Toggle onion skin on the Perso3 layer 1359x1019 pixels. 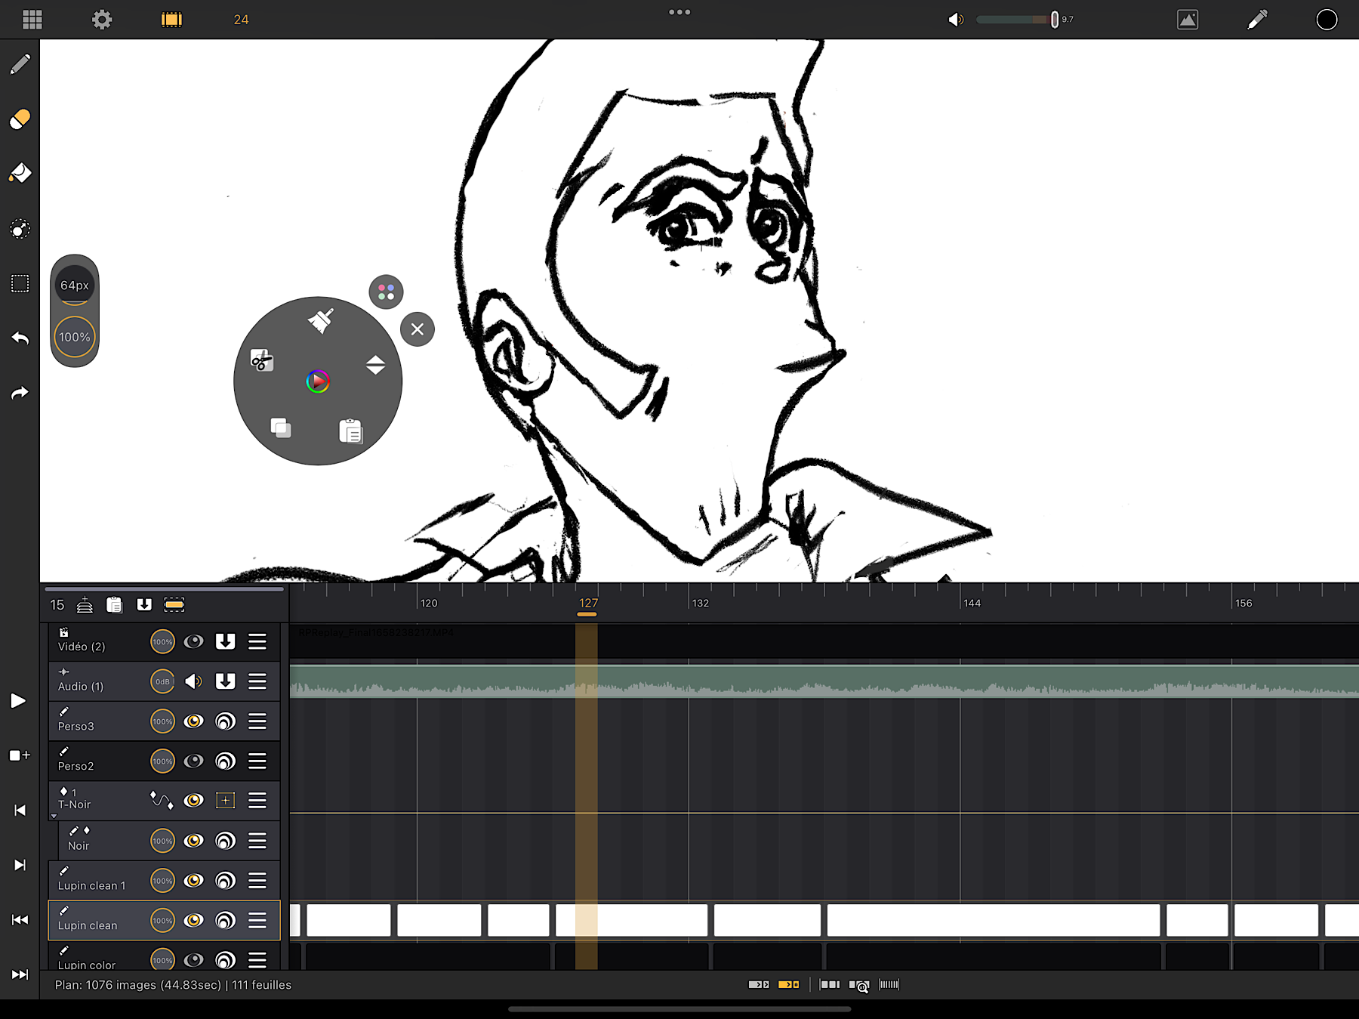[x=225, y=721]
